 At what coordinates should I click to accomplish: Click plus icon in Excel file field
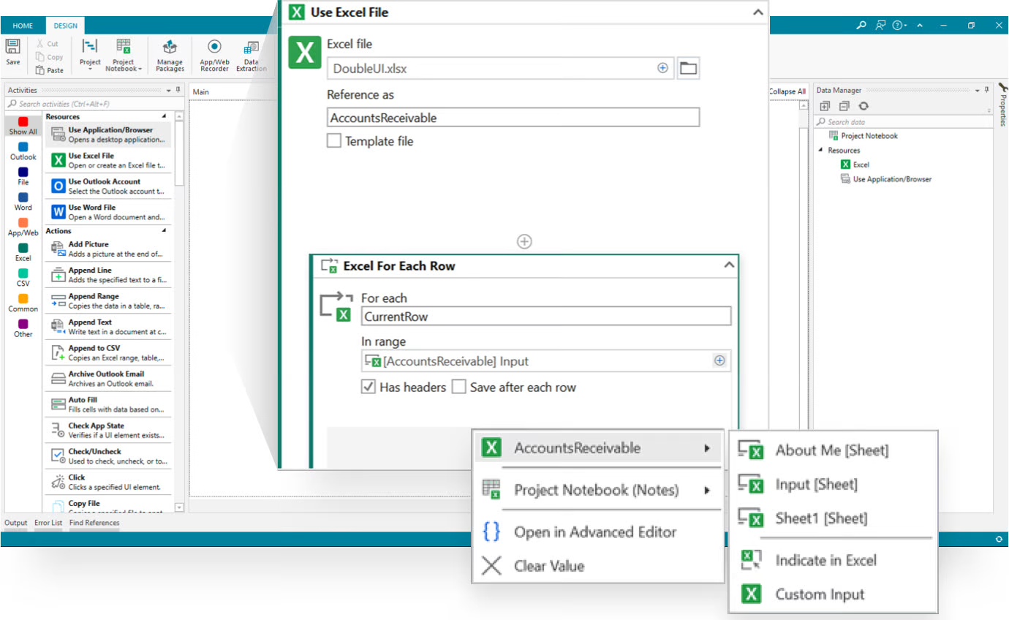coord(662,68)
